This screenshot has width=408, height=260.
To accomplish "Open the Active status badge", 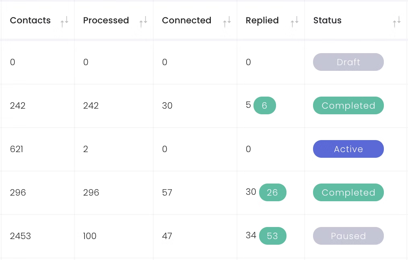I will click(348, 149).
